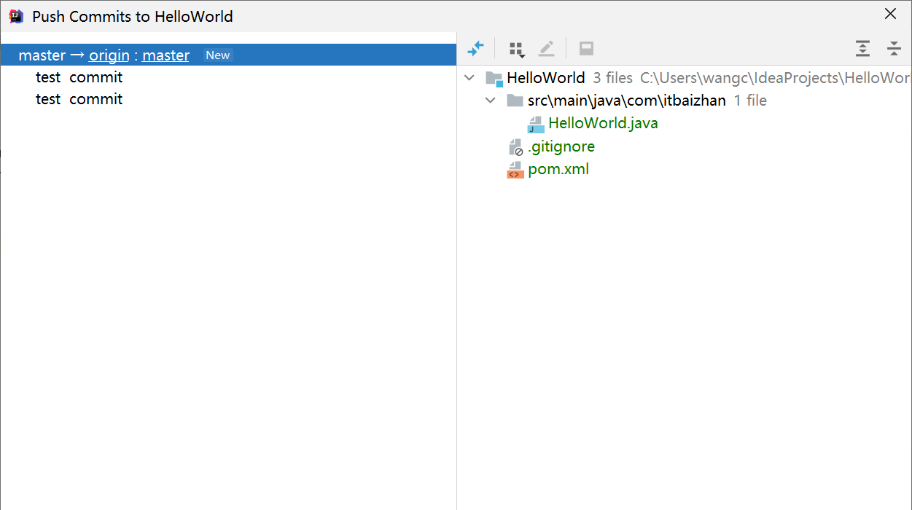
Task: Select the topmost test commit entry
Action: (x=79, y=77)
